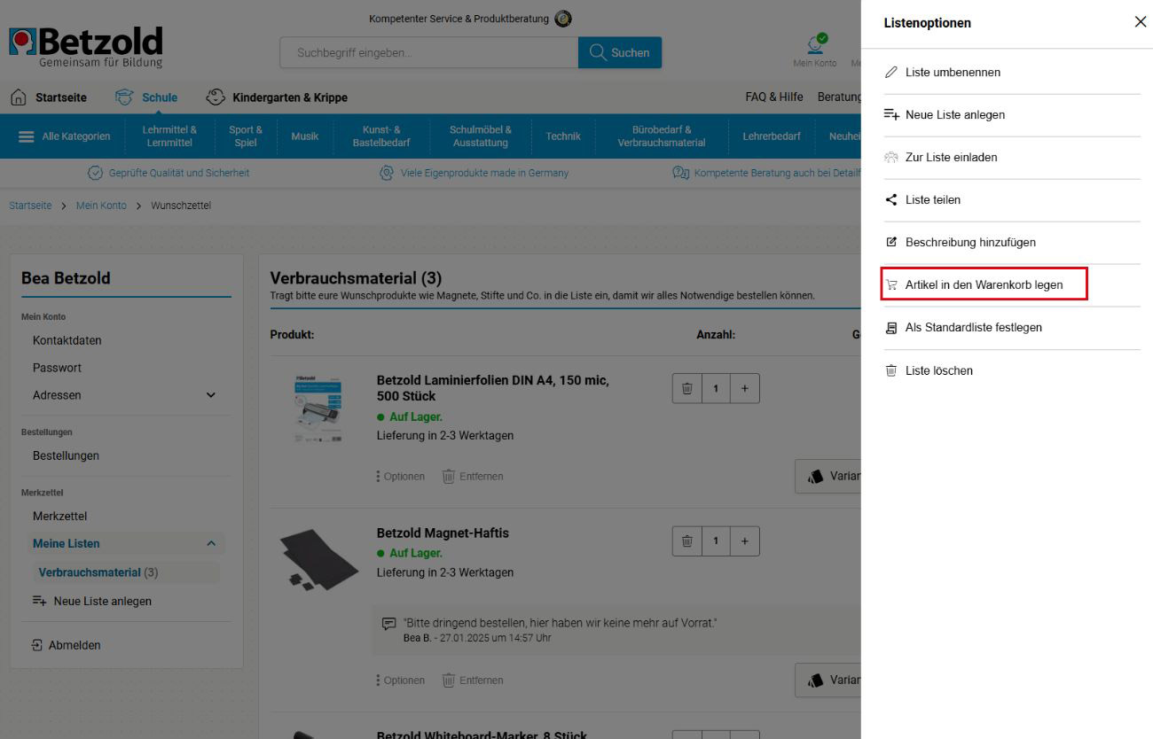The image size is (1153, 739).
Task: Click trash icon in Laminierfolien quantity
Action: (687, 388)
